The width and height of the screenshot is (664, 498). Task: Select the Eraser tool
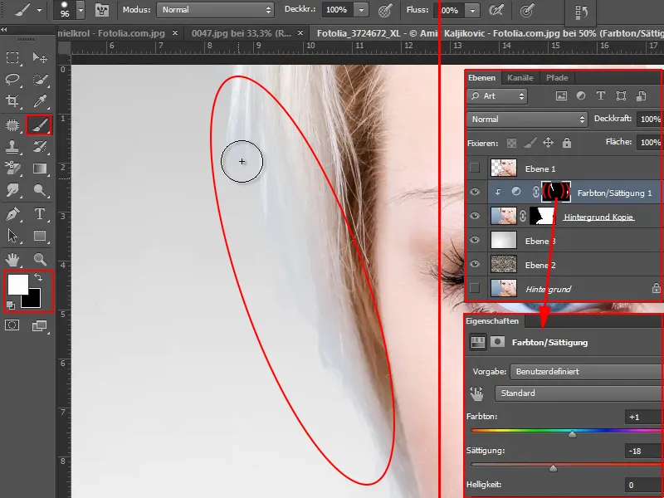12,168
